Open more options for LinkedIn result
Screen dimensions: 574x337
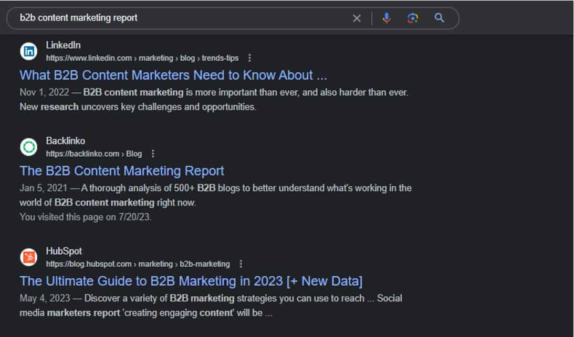point(249,58)
